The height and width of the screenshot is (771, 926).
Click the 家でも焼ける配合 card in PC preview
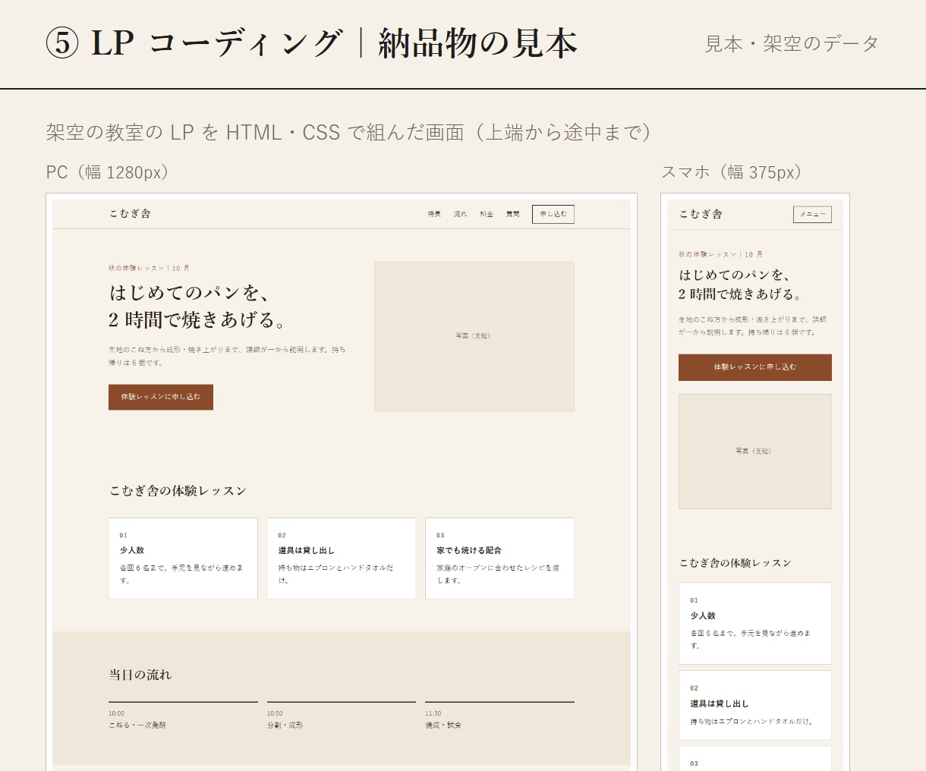coord(499,559)
